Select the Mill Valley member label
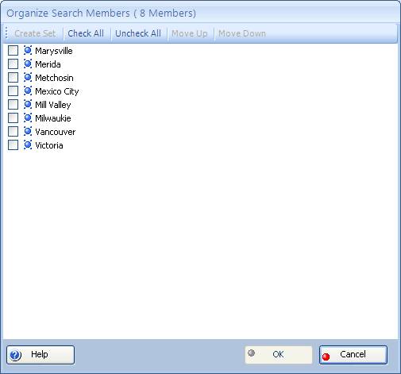Screen dimensions: 401x374 click(53, 105)
